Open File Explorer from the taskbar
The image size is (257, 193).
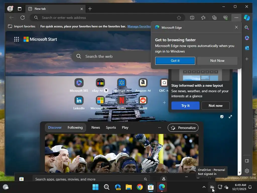[x=129, y=187]
